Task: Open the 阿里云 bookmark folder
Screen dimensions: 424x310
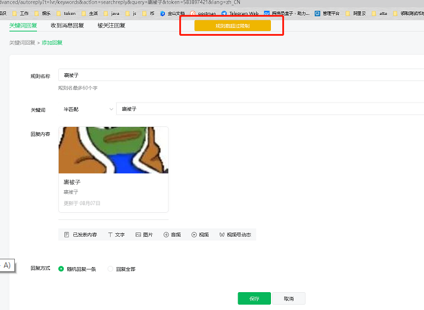Action: coord(356,14)
